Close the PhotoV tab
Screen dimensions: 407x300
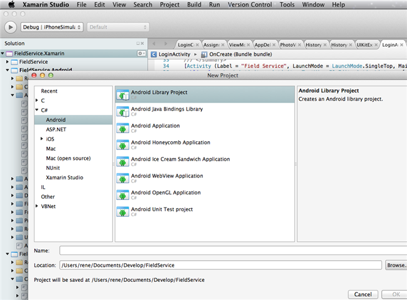click(x=299, y=45)
